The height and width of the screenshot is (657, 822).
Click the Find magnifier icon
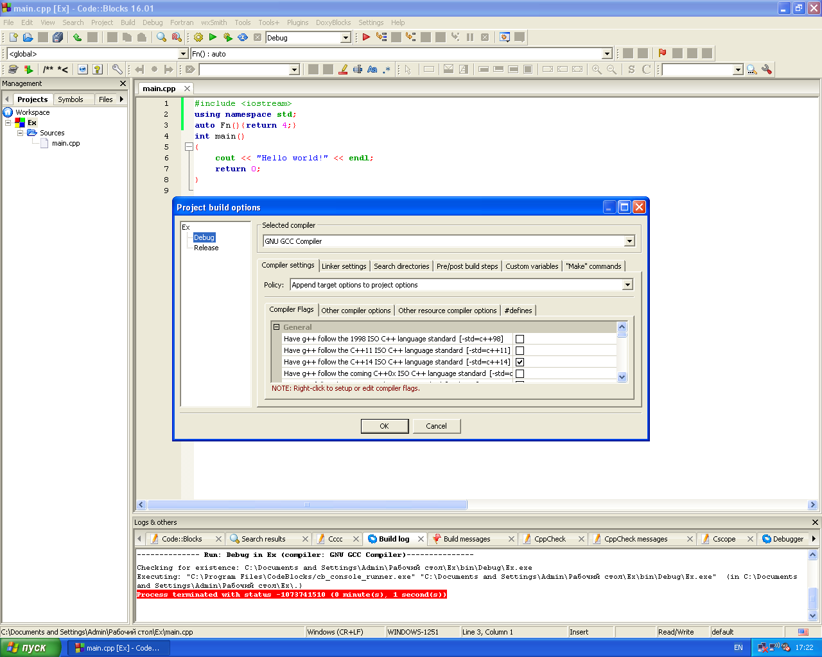[162, 37]
